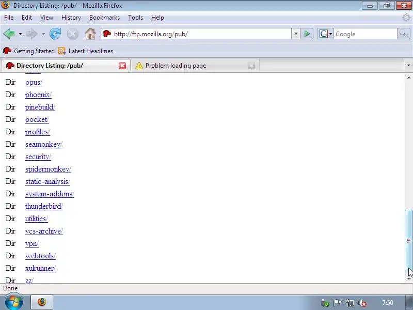Click the Action Center flag icon

[338, 303]
